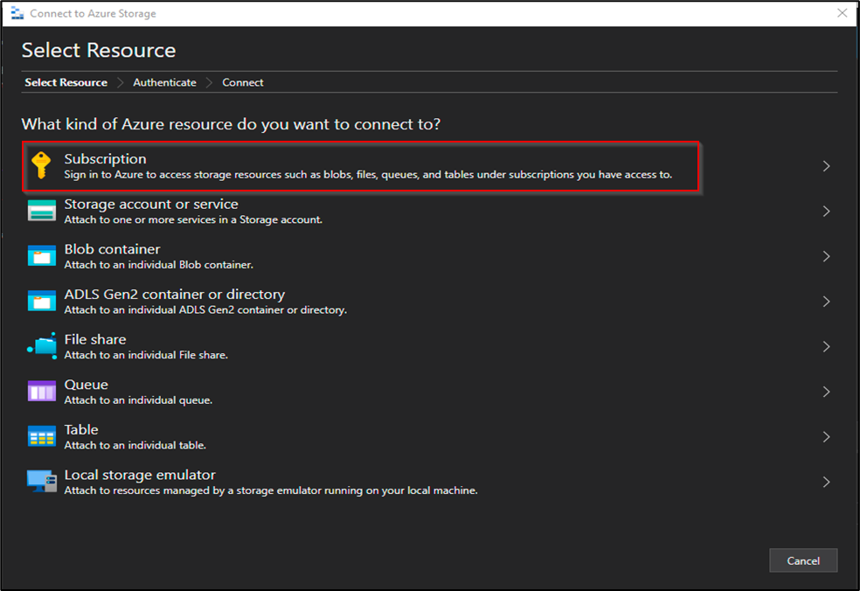Open the Subscription row chevron arrow
860x591 pixels.
pos(827,166)
